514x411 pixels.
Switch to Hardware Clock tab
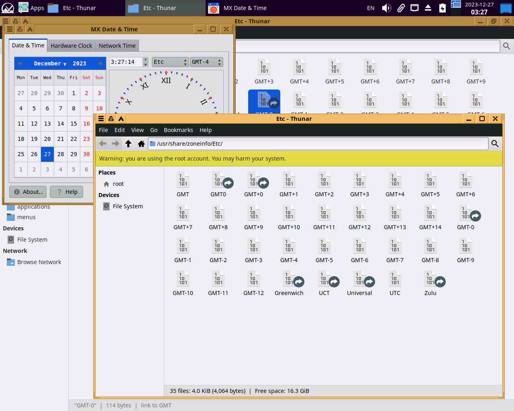click(x=71, y=46)
